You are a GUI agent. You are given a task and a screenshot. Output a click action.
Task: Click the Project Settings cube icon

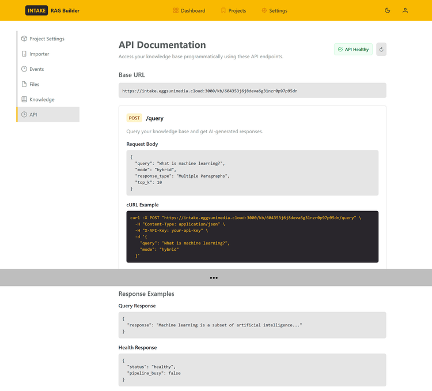coord(24,39)
